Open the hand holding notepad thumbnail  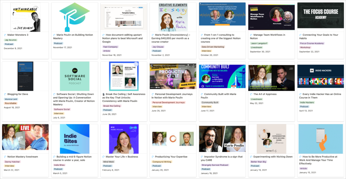[x=321, y=139]
